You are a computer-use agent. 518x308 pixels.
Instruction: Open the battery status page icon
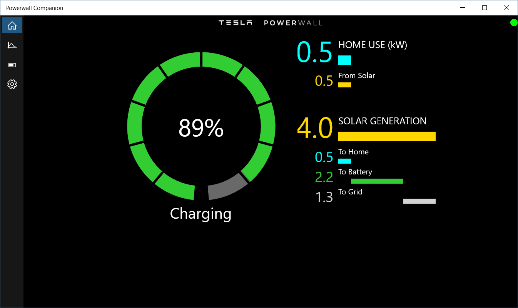pos(12,65)
